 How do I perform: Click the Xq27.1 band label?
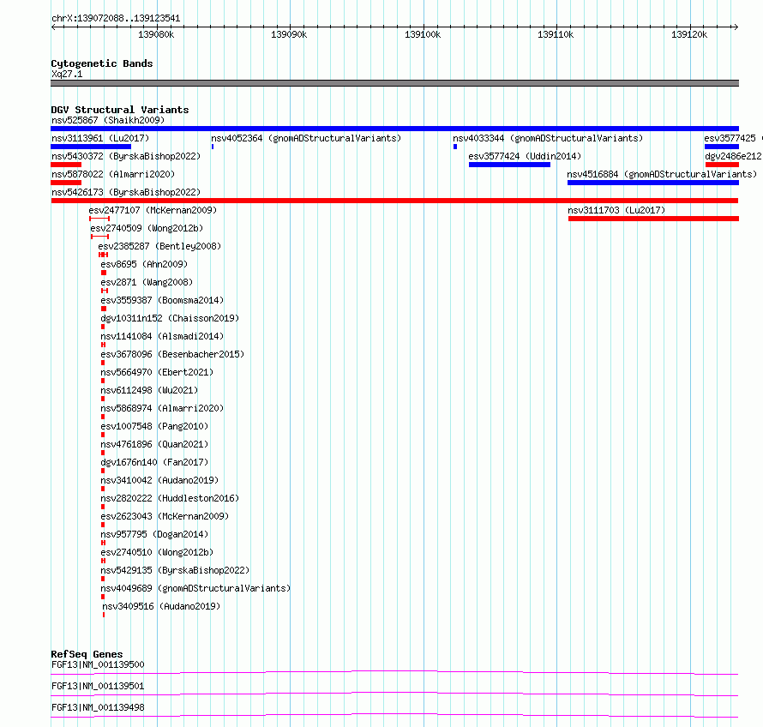[x=67, y=74]
